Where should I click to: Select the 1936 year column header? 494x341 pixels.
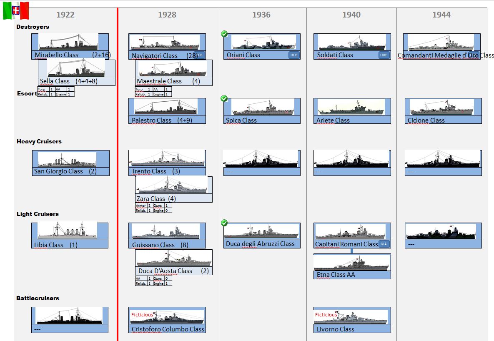point(261,15)
